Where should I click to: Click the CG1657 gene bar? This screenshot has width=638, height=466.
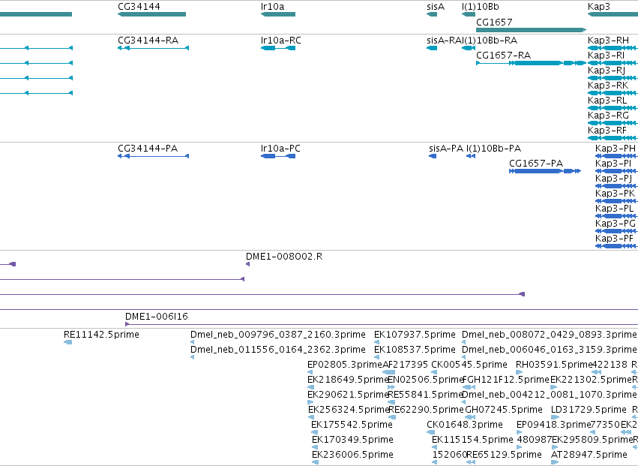pos(531,30)
